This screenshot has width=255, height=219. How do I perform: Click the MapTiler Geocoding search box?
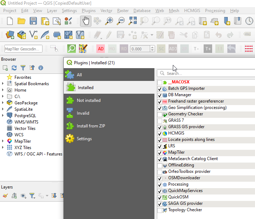pyautogui.click(x=23, y=49)
